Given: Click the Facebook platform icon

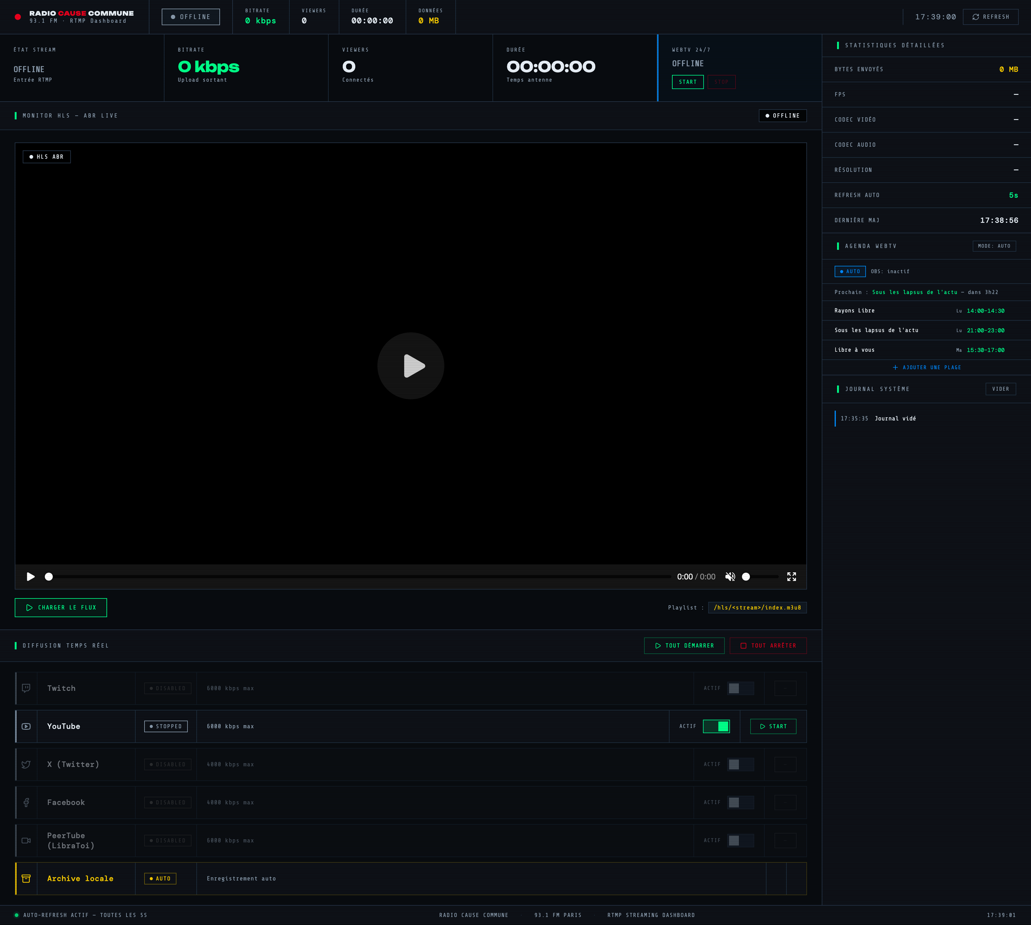Looking at the screenshot, I should (x=26, y=803).
